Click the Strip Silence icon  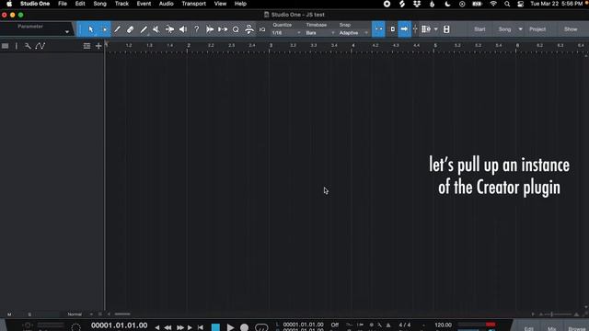coord(210,29)
